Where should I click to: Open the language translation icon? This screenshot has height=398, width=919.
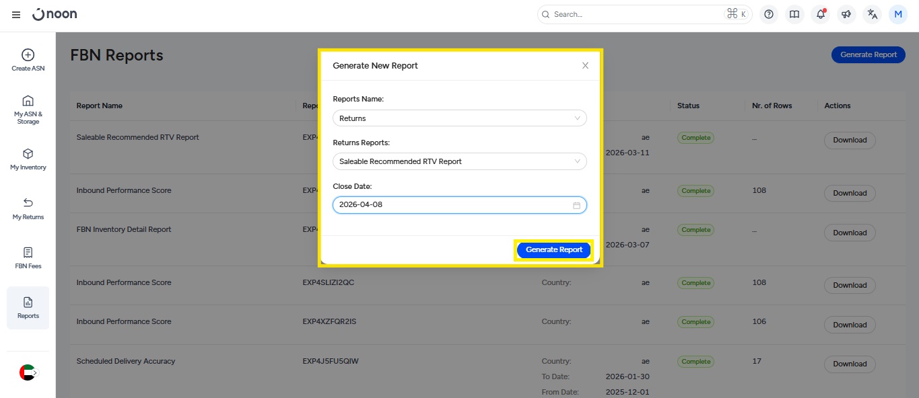point(873,14)
